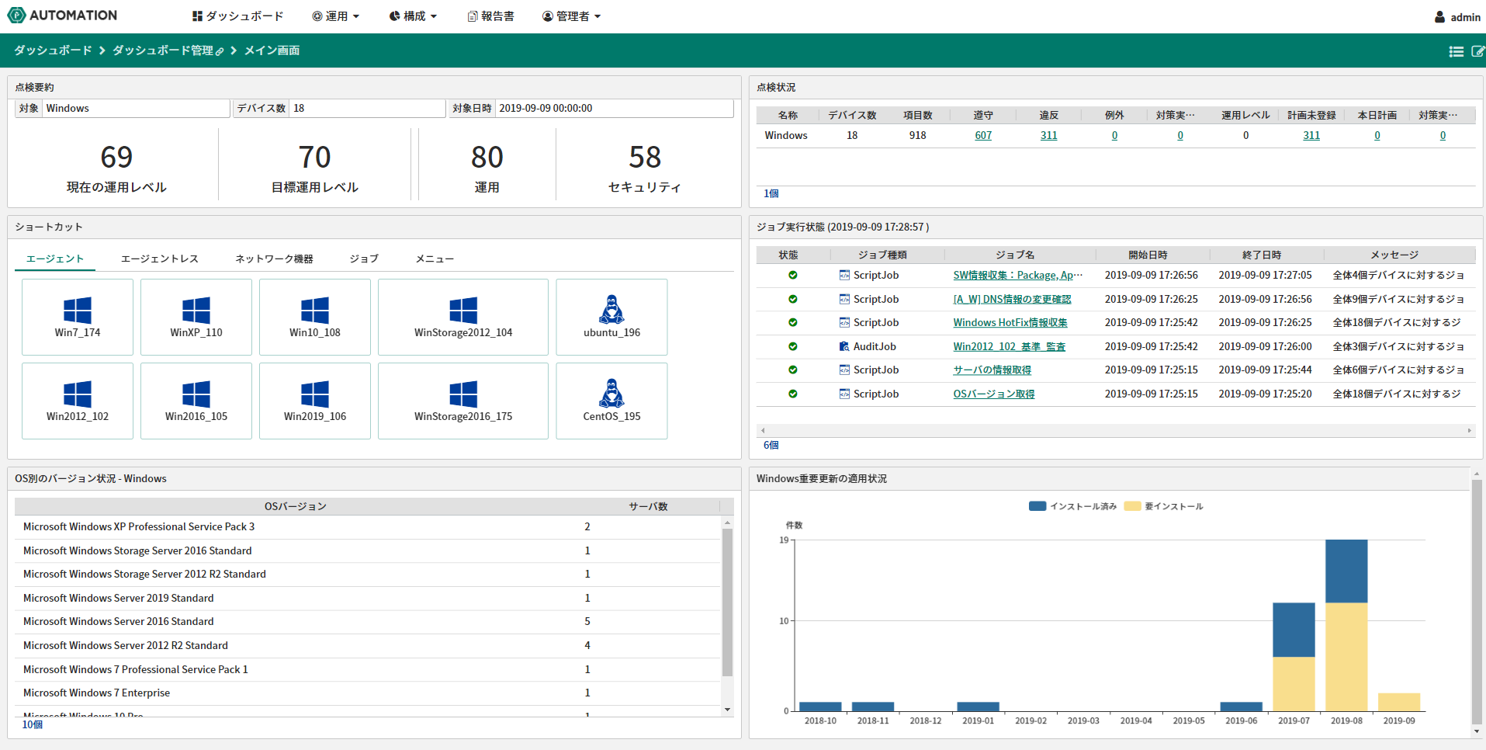Viewport: 1486px width, 750px height.
Task: Open the サーバの情報取得 job link
Action: (x=992, y=370)
